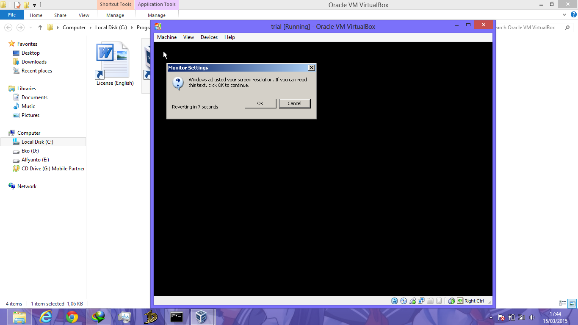Screen dimensions: 578x325
Task: Select Local Disk (C:) in navigation pane
Action: click(x=43, y=142)
